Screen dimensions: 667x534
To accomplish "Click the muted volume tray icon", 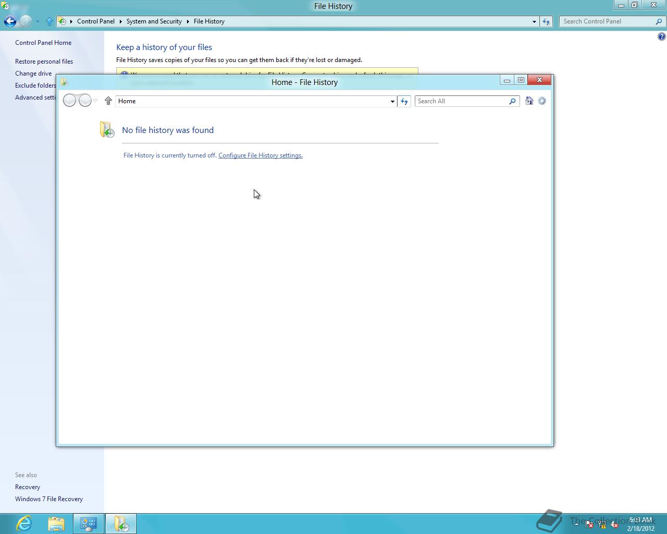I will coord(614,525).
